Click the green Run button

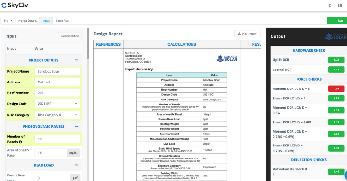click(337, 20)
